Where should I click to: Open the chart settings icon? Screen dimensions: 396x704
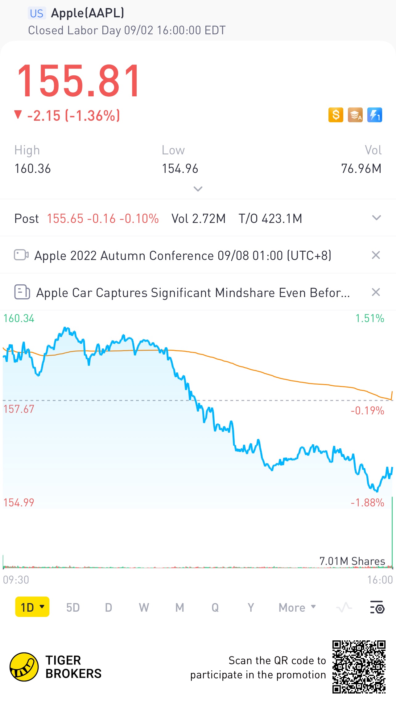pos(377,607)
